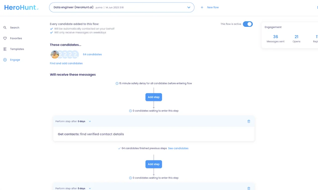This screenshot has width=318, height=190.
Task: Go to Favorites in the sidebar
Action: click(x=5, y=38)
